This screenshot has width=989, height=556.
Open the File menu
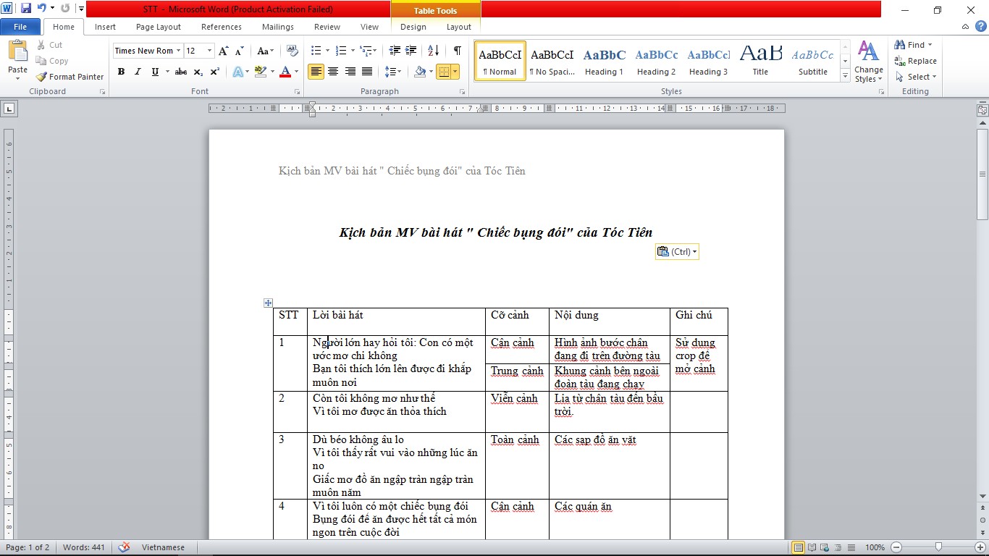20,27
